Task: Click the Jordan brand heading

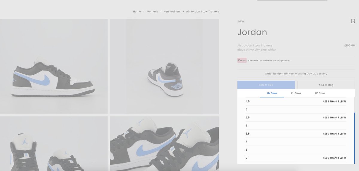Action: tap(252, 32)
